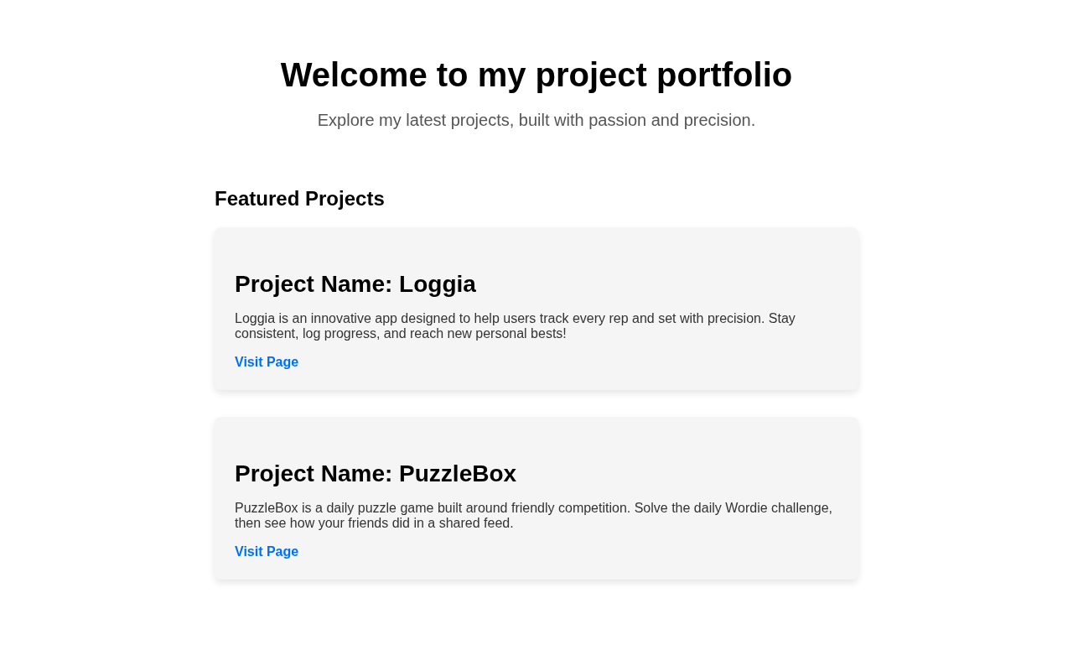The height and width of the screenshot is (671, 1073).
Task: Click the "Featured Projects" section heading
Action: pyautogui.click(x=299, y=199)
